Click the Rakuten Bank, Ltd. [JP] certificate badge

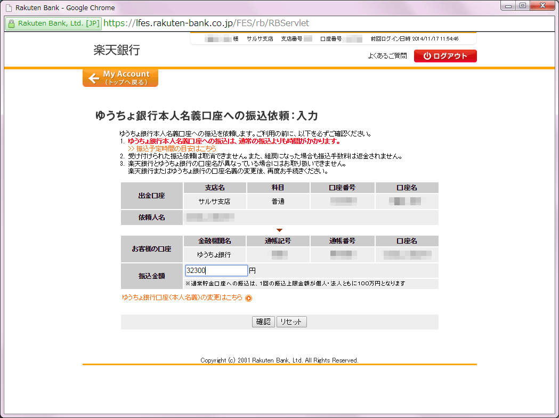[53, 23]
